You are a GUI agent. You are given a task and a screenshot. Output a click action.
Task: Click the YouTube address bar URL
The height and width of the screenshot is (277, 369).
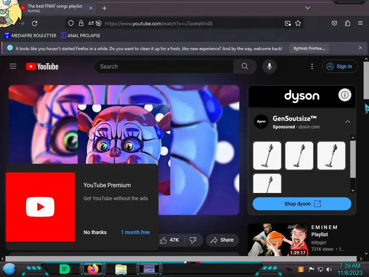click(x=159, y=23)
